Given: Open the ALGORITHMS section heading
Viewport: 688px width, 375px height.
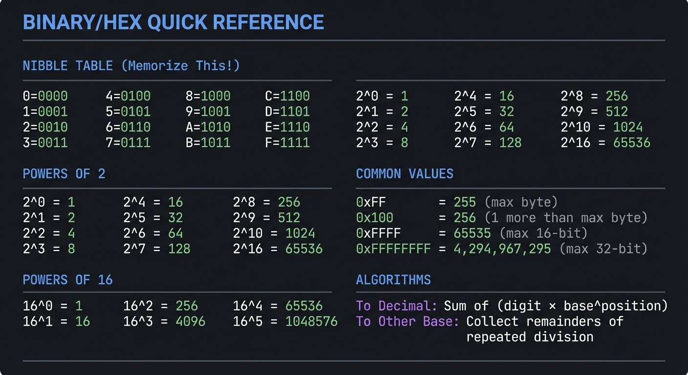Looking at the screenshot, I should pos(393,280).
